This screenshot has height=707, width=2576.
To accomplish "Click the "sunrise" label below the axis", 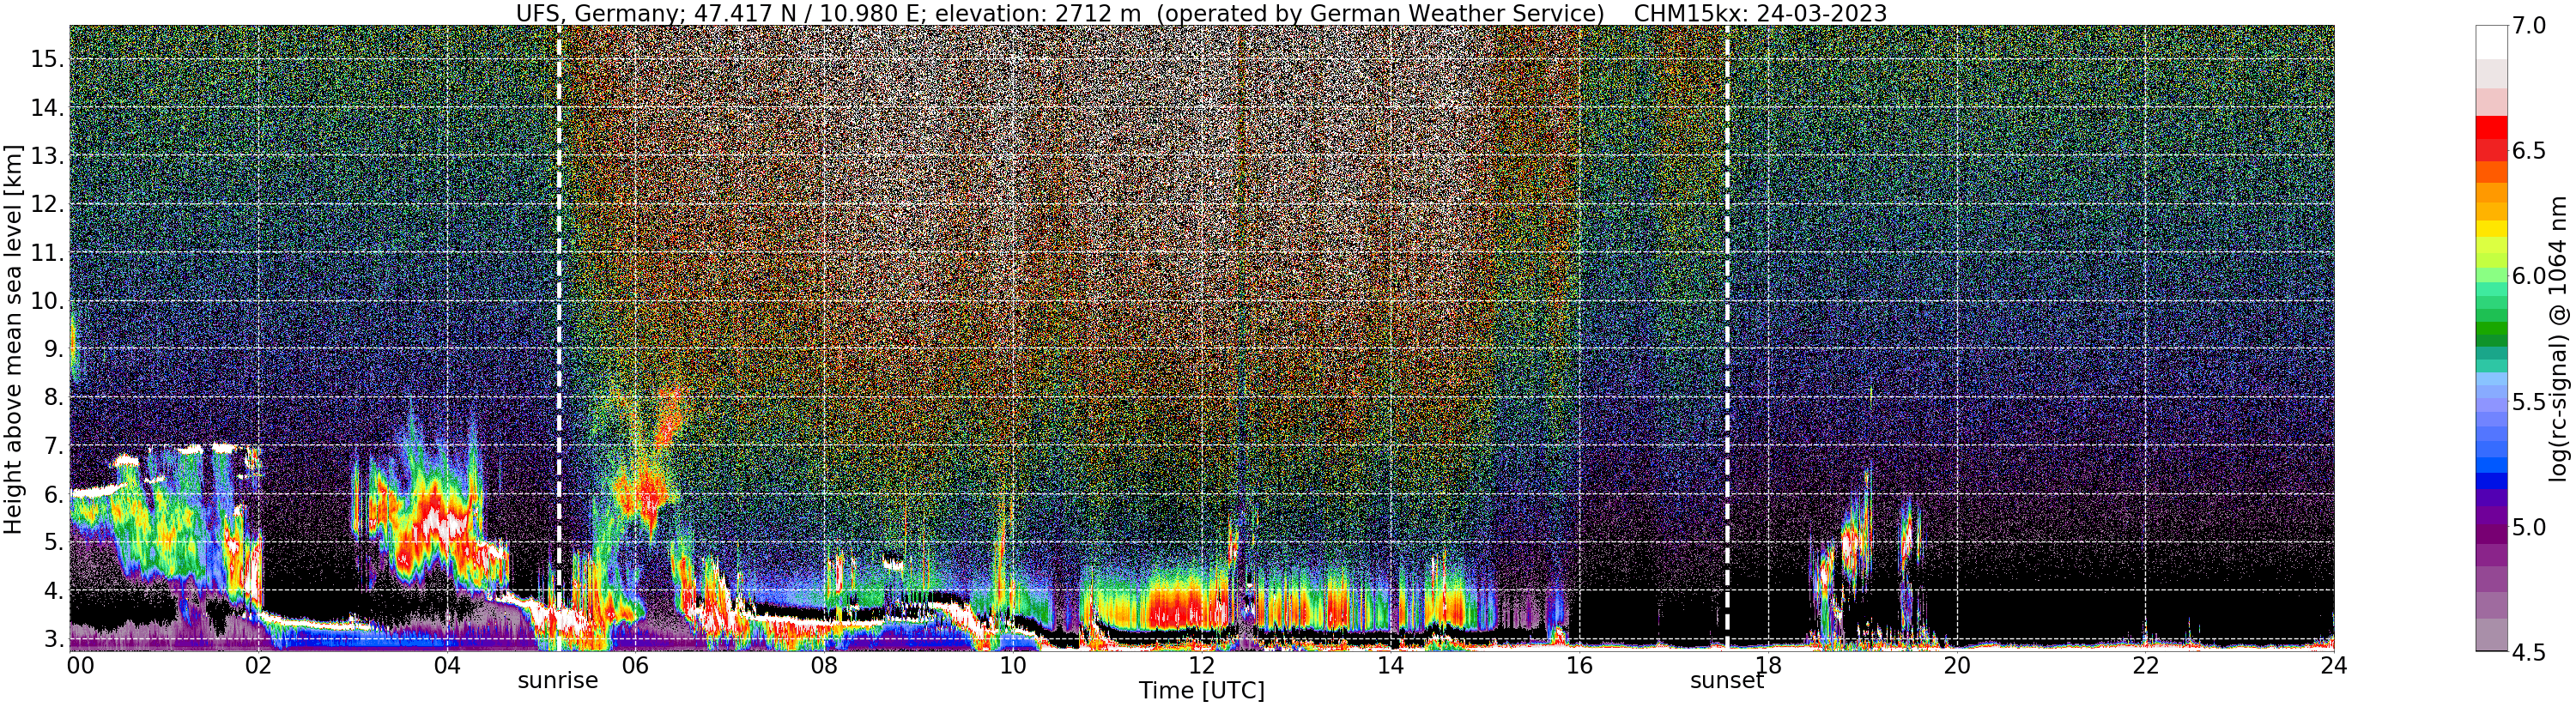I will [558, 681].
